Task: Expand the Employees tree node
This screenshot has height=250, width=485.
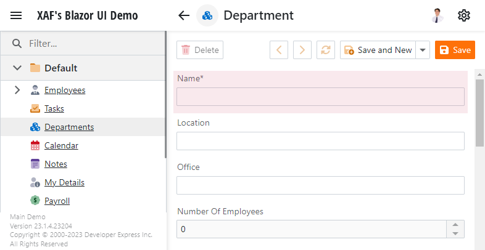Action: (17, 90)
